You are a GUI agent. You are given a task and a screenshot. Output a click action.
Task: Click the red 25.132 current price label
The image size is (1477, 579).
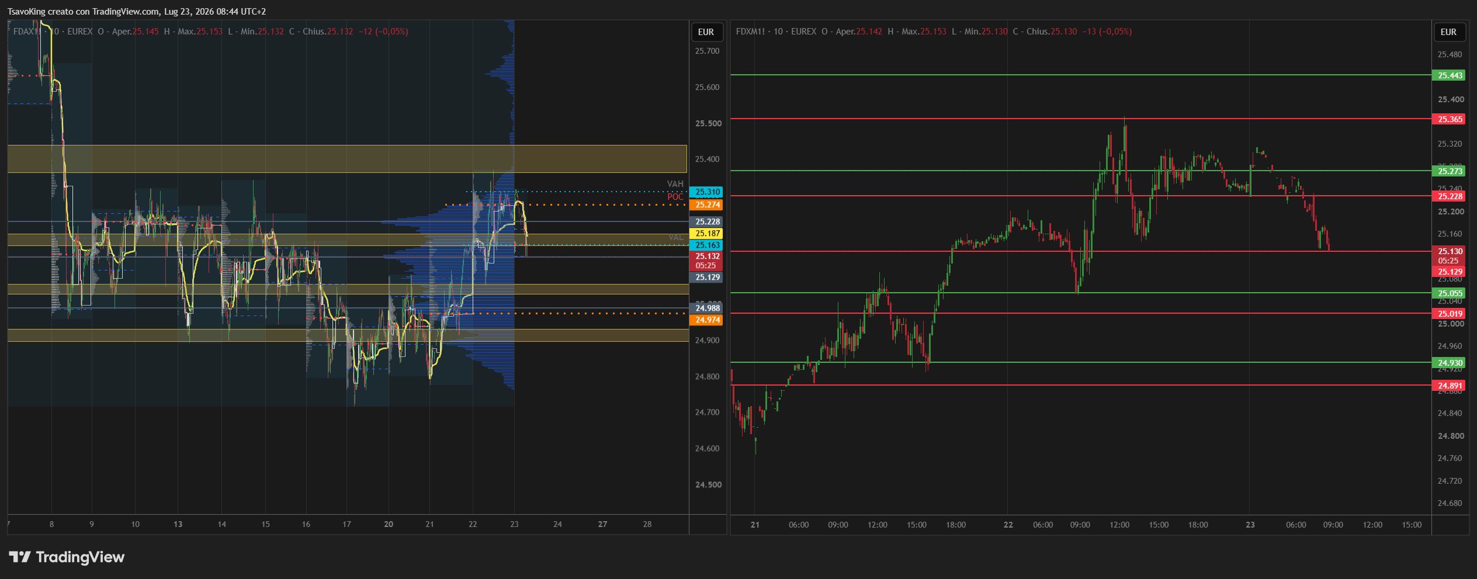pos(706,261)
